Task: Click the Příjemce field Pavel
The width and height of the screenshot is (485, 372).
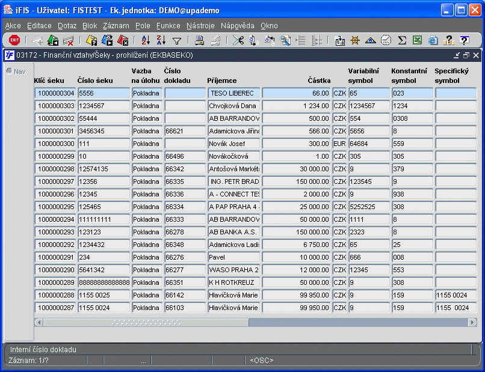Action: pyautogui.click(x=234, y=257)
